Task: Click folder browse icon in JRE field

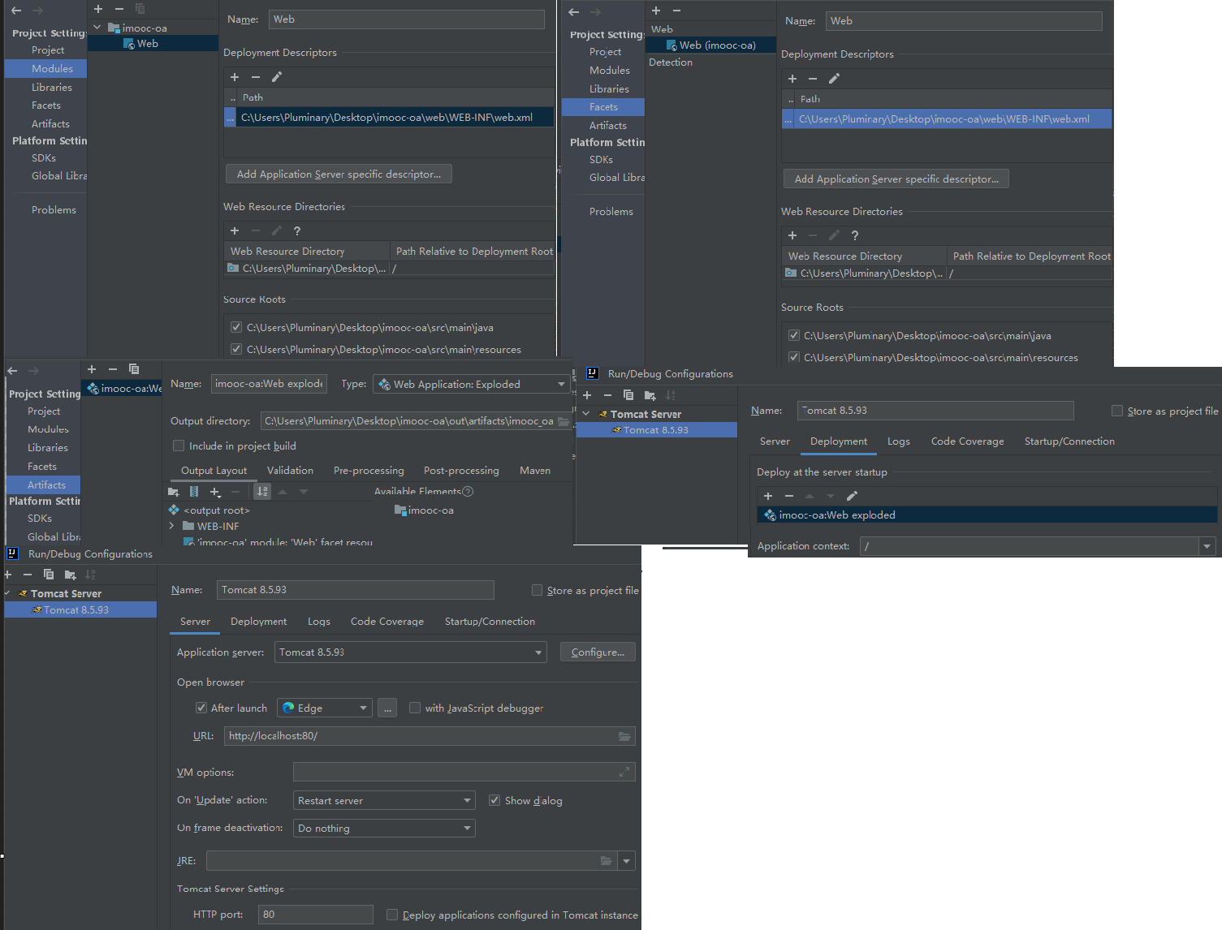Action: coord(607,861)
